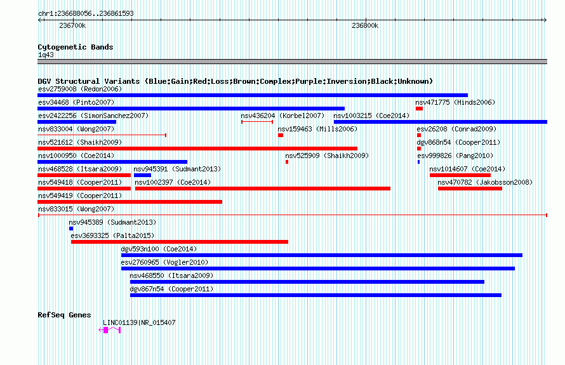
Task: Click the 236700k ruler position
Action: pyautogui.click(x=72, y=25)
